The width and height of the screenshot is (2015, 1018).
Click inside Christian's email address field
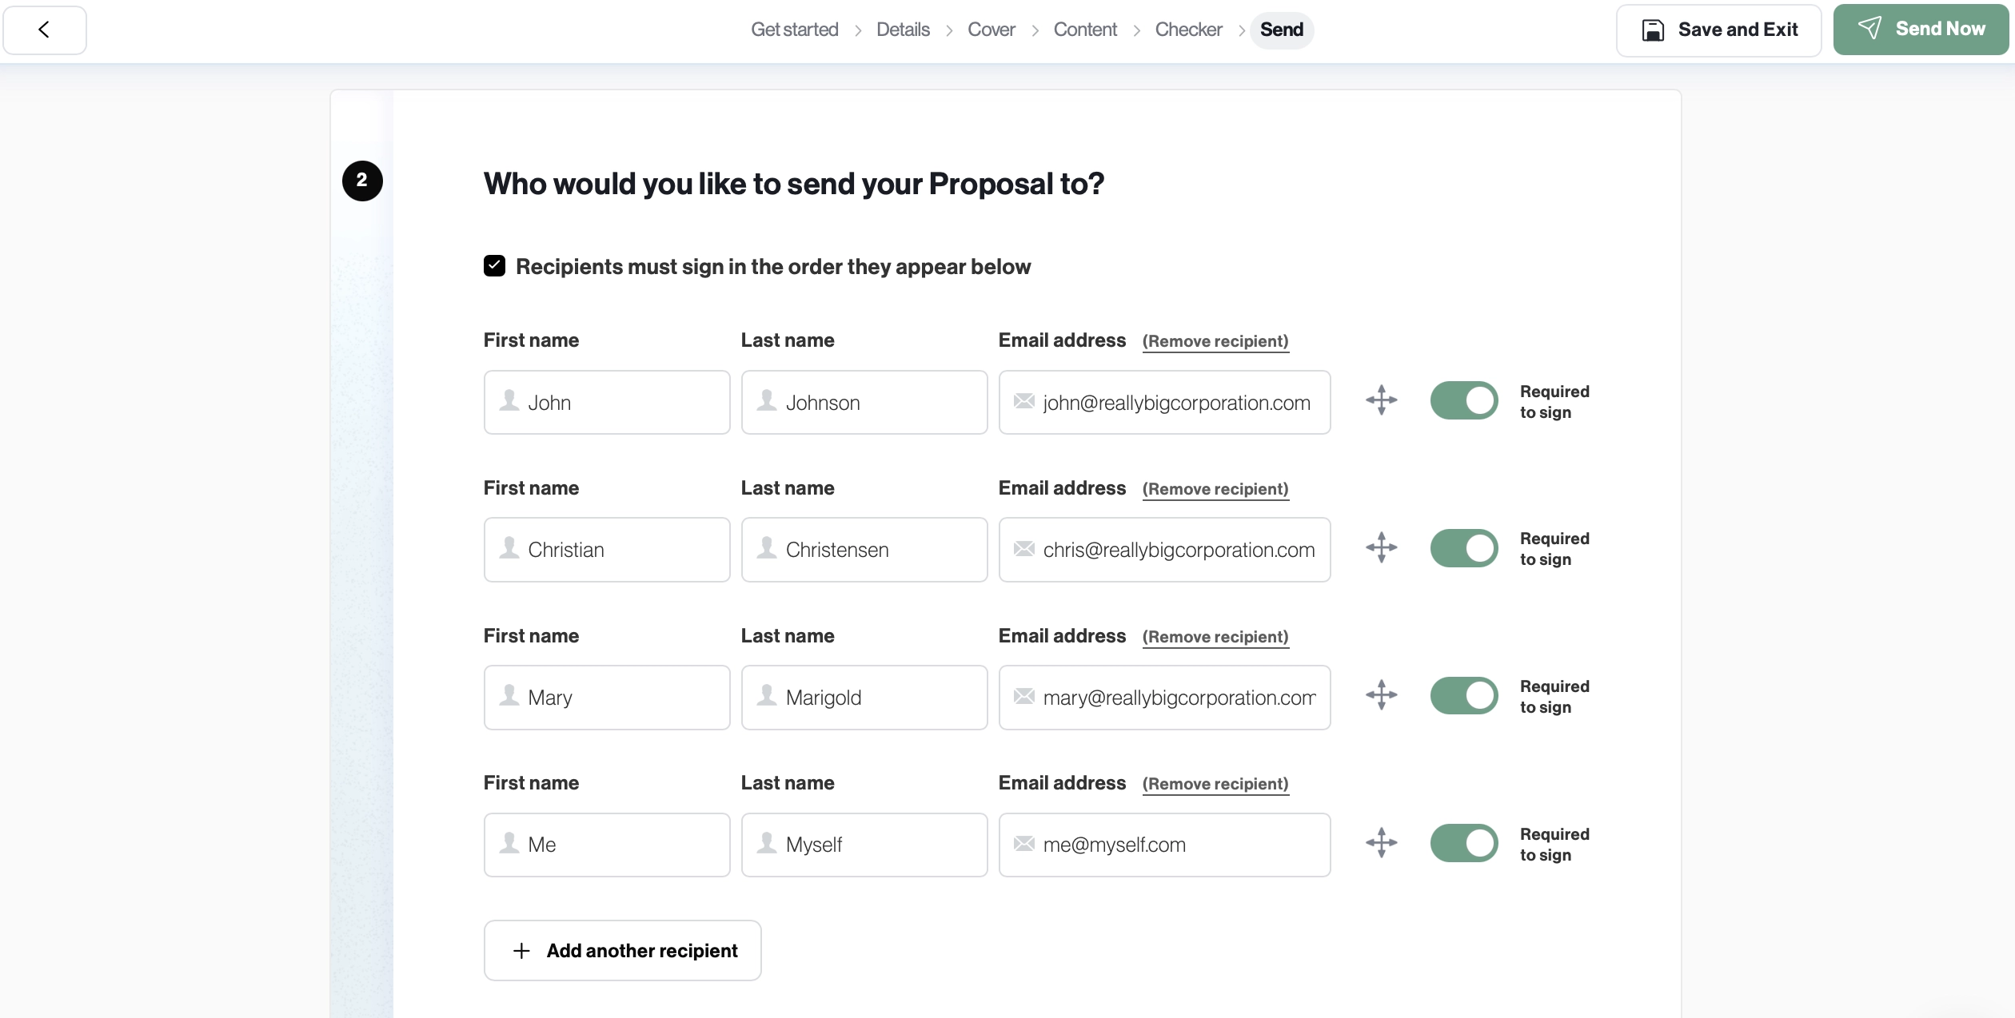tap(1164, 549)
